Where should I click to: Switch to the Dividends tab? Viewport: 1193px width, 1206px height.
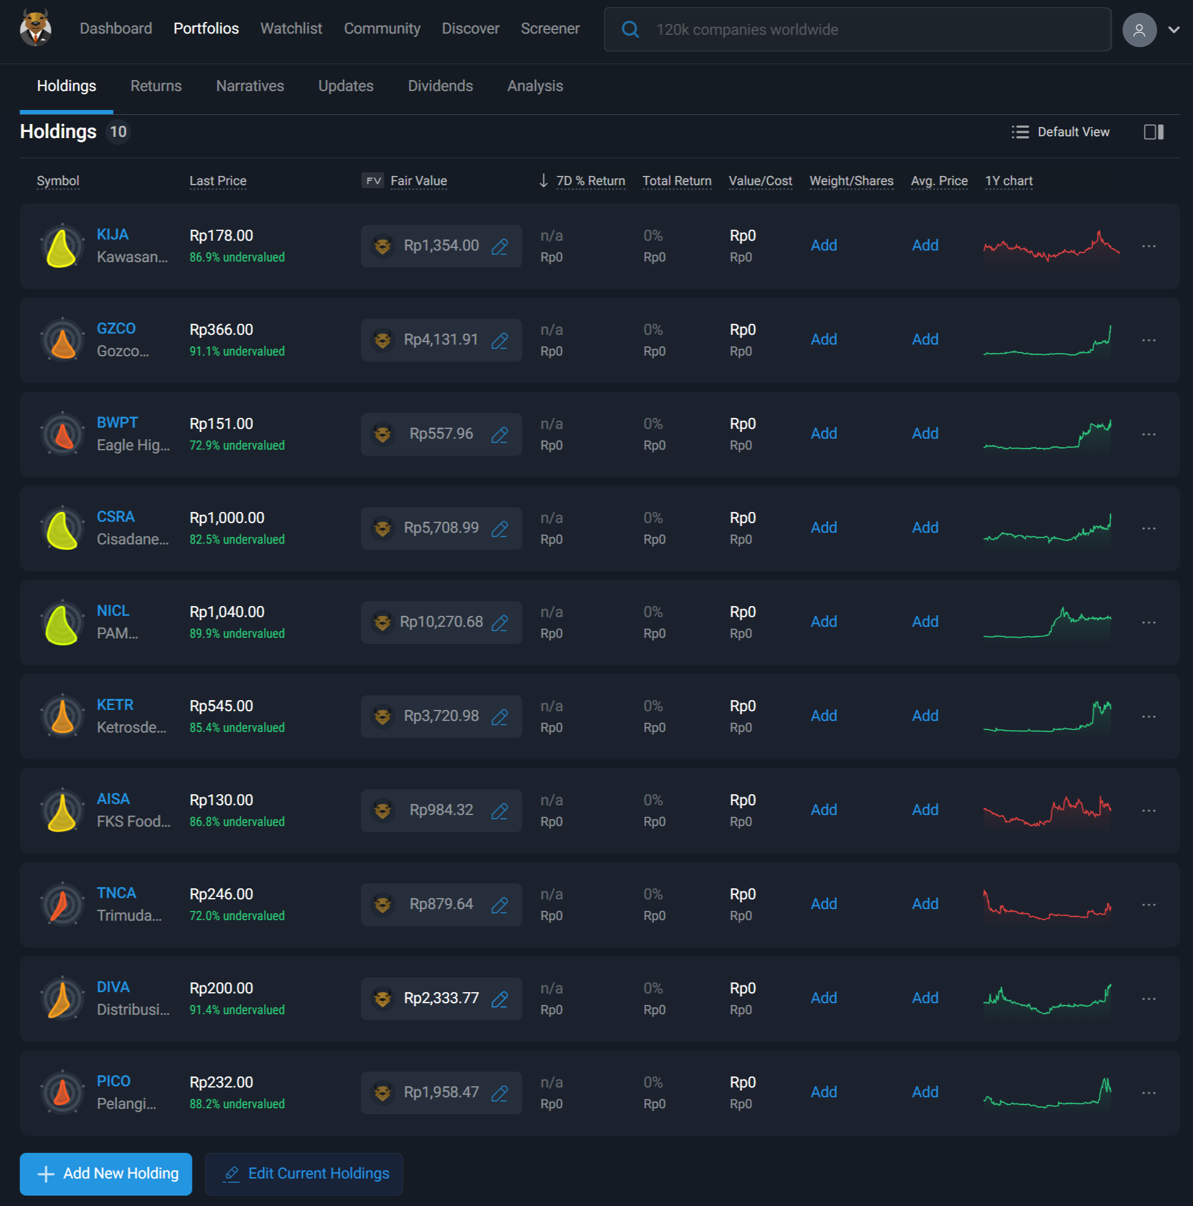point(439,86)
